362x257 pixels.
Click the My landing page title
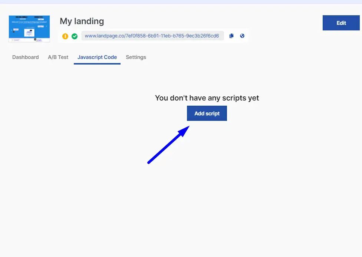[82, 21]
